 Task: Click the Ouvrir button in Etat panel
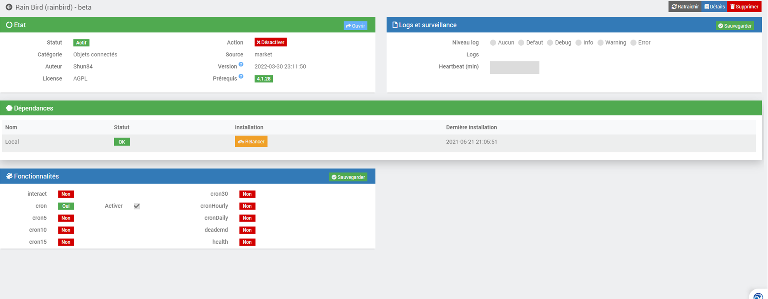(355, 26)
